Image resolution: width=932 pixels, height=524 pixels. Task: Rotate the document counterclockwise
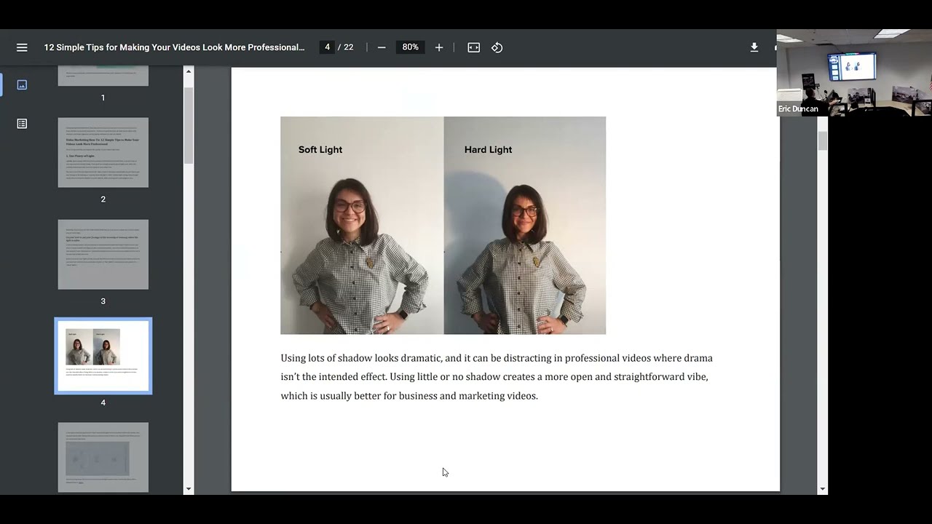(497, 47)
